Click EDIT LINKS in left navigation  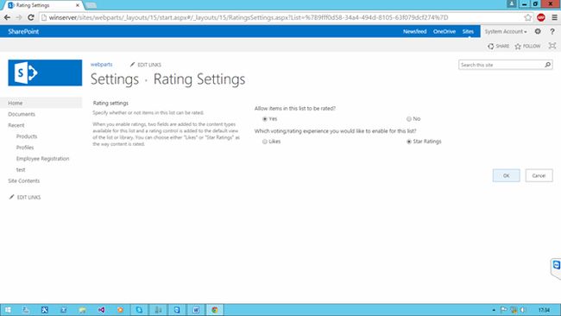(25, 197)
